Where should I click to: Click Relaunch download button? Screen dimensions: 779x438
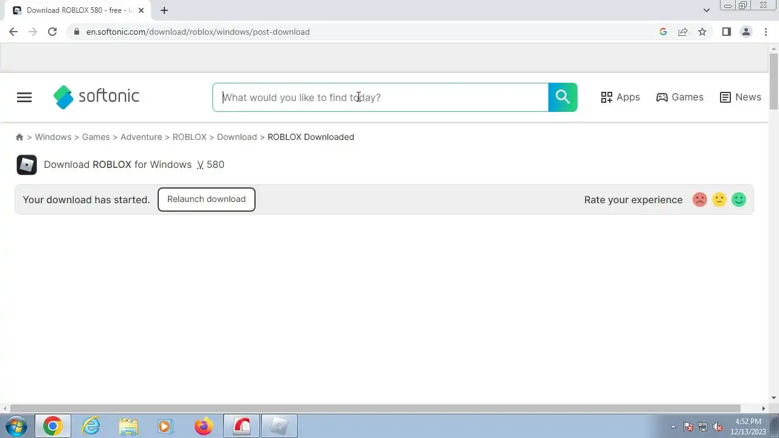click(x=206, y=200)
